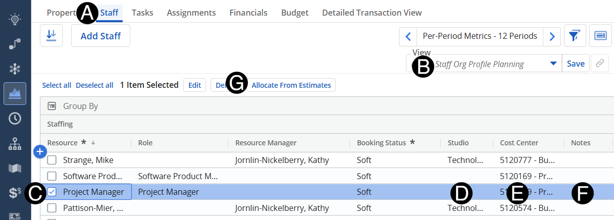Click the org hierarchy icon in the sidebar
The height and width of the screenshot is (220, 614).
[x=15, y=144]
